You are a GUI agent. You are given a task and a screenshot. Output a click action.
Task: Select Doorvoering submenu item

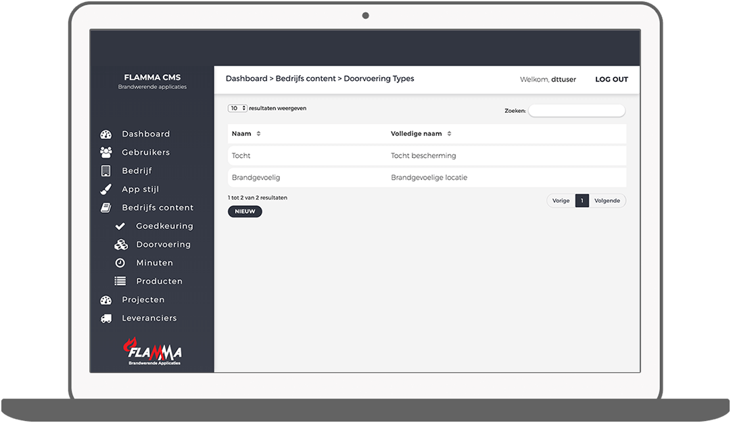tap(163, 245)
